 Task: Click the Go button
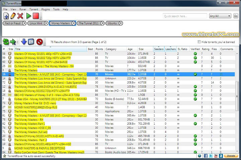point(236,16)
